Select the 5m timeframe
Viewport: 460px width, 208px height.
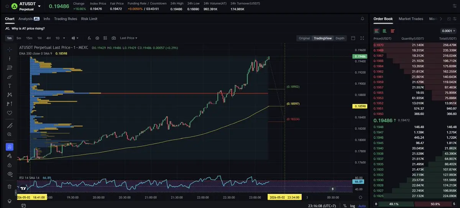tap(19, 38)
